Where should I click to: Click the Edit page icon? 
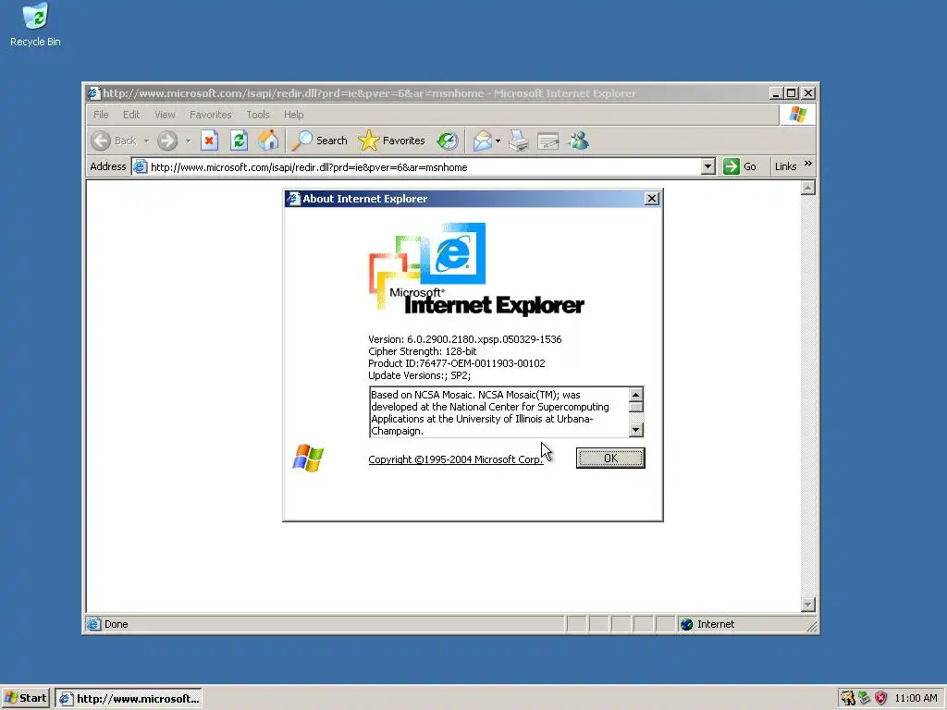547,141
